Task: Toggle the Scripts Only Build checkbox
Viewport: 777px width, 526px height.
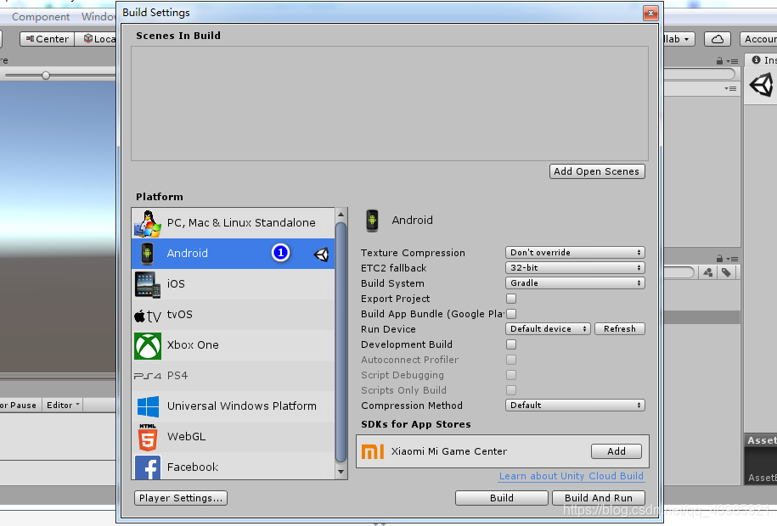Action: pos(511,390)
